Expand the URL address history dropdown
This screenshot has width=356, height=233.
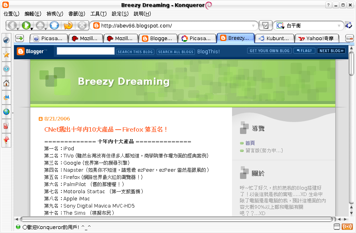point(253,26)
